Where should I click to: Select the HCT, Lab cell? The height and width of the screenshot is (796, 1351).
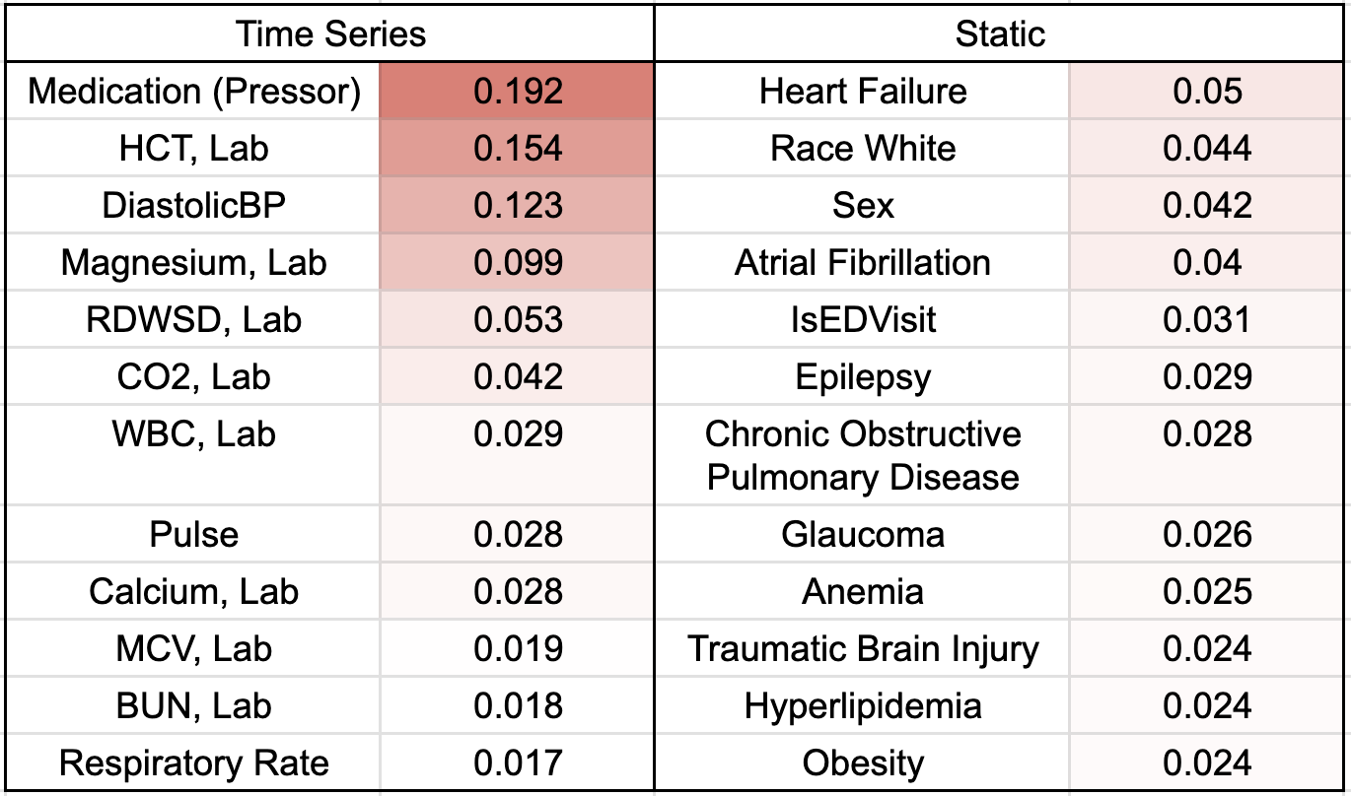coord(194,149)
